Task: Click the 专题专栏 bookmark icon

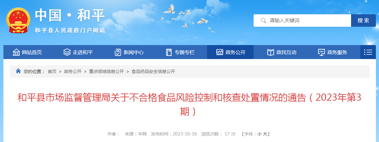Action: pos(169,52)
